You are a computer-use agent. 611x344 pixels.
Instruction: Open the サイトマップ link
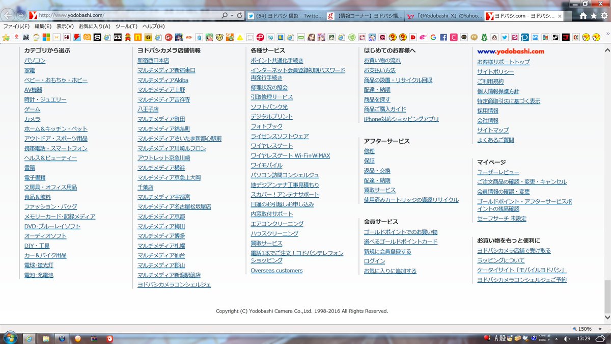(493, 130)
